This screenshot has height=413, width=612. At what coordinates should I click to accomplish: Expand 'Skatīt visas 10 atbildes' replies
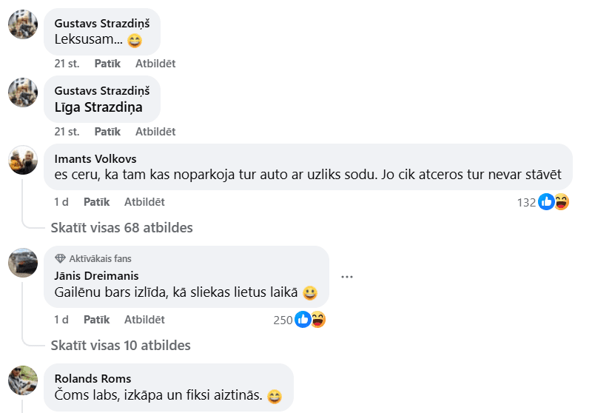click(x=121, y=346)
